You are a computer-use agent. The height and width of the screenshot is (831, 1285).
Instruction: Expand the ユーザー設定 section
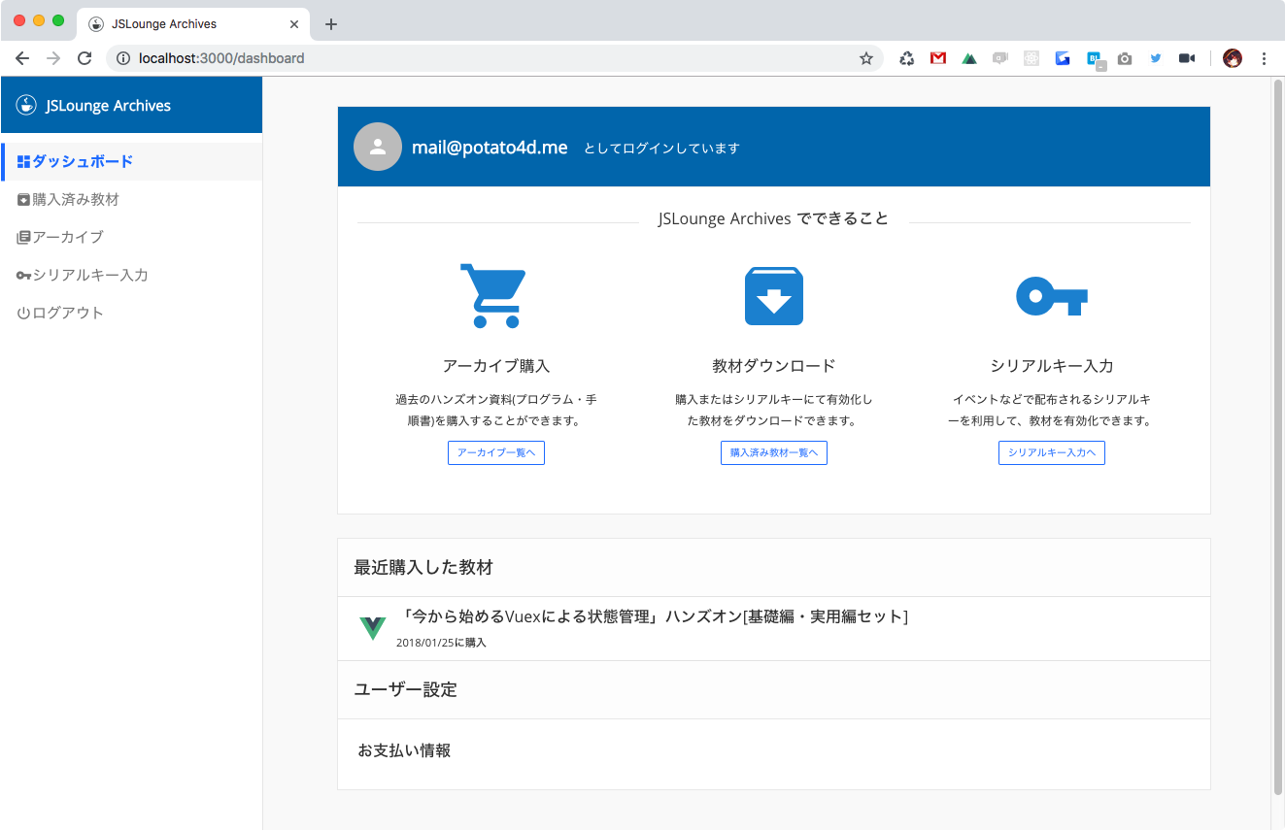click(x=406, y=689)
